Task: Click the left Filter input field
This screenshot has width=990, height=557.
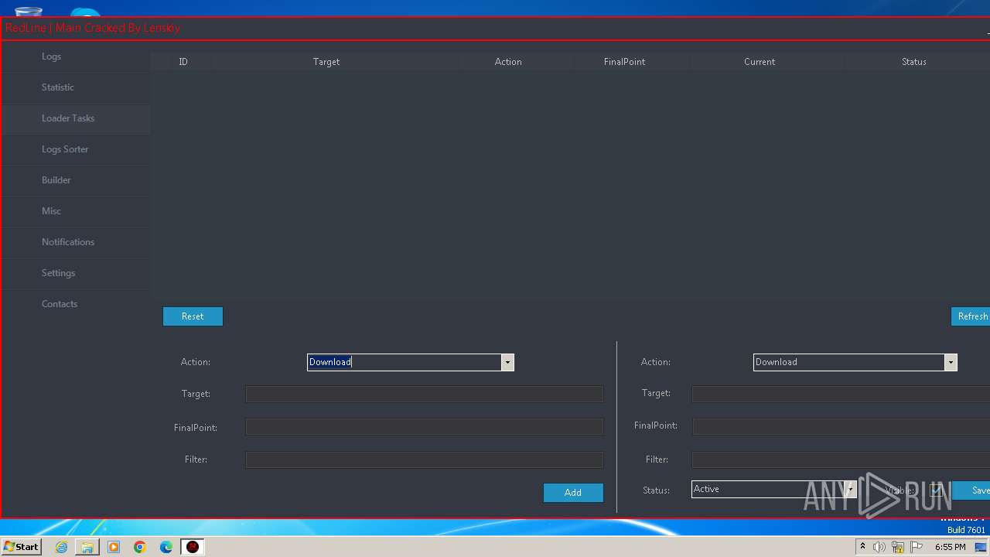Action: (425, 460)
